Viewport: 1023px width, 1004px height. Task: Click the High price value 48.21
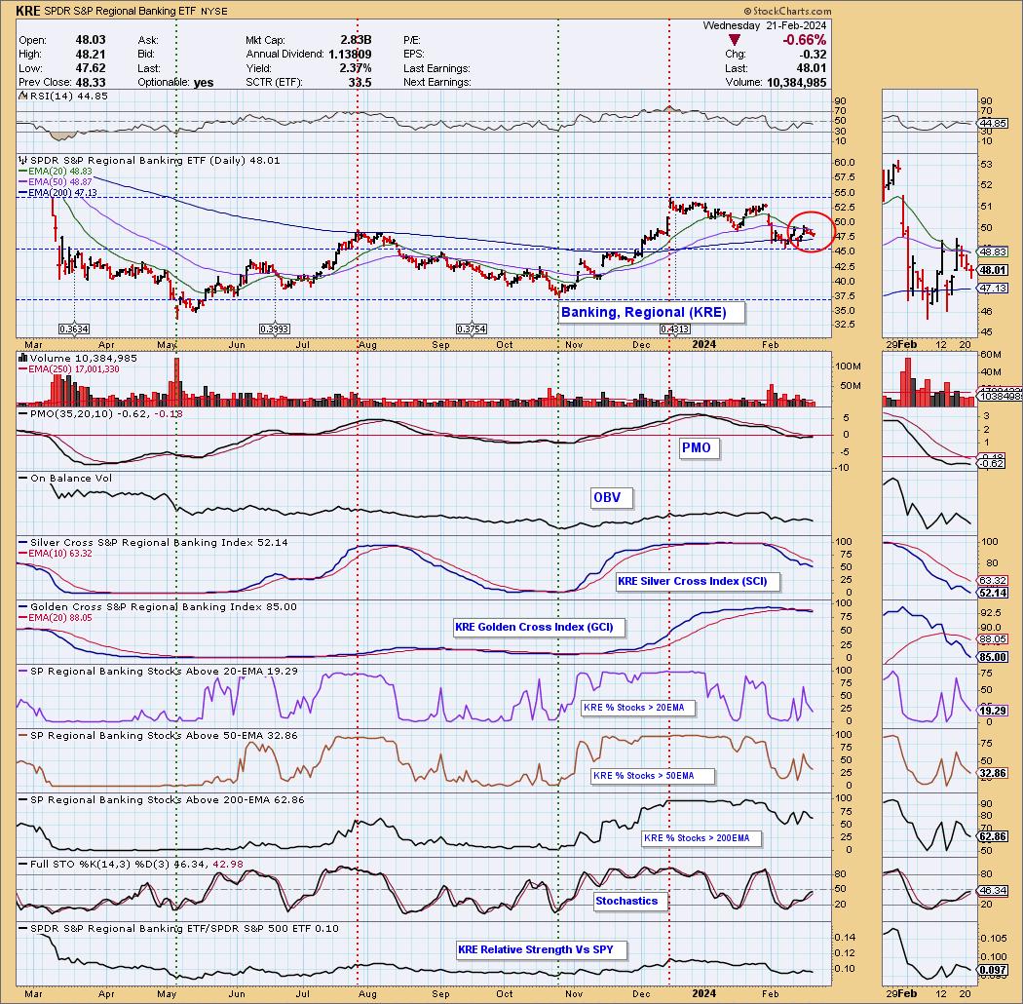[90, 55]
